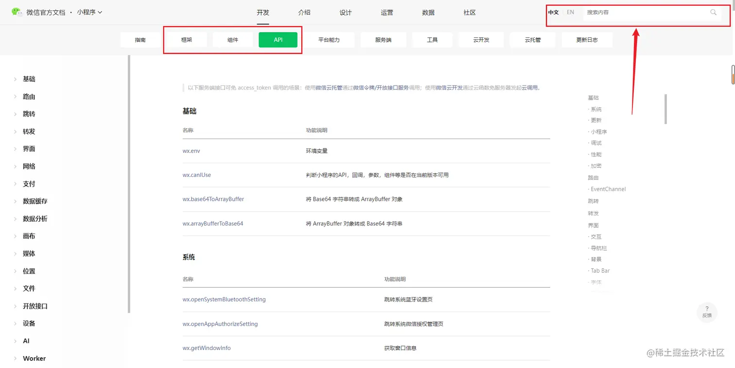
Task: Jump to 调试 in the page outline
Action: (596, 143)
